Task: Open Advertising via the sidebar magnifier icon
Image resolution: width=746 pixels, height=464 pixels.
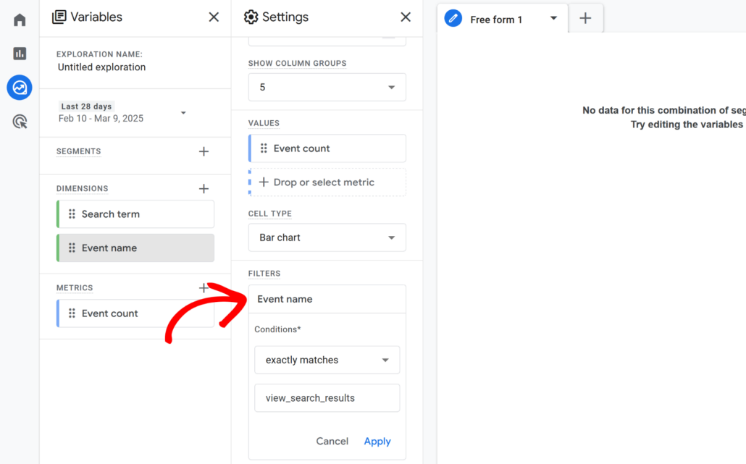Action: pos(19,121)
